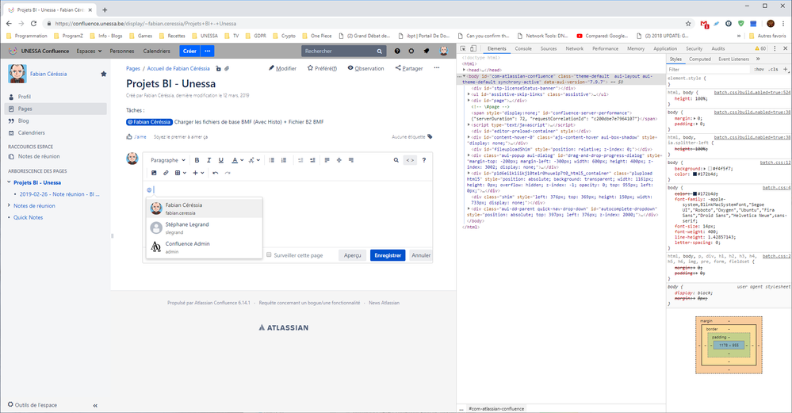This screenshot has height=413, width=792.
Task: Insert bullet list in comment editor
Action: pyautogui.click(x=272, y=160)
